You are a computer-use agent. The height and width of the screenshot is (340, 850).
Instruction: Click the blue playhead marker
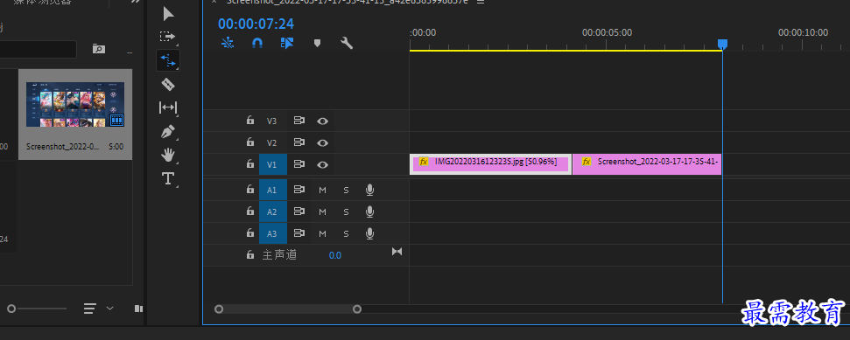click(x=722, y=44)
